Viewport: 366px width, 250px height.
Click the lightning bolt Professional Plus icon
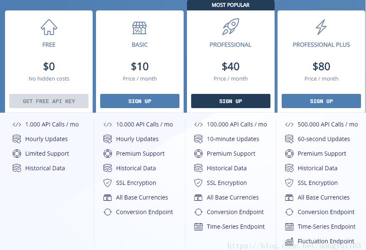tap(321, 27)
